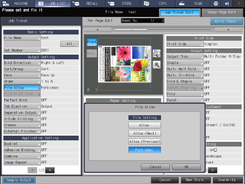
Task: Click the Error Check button
Action: click(227, 21)
